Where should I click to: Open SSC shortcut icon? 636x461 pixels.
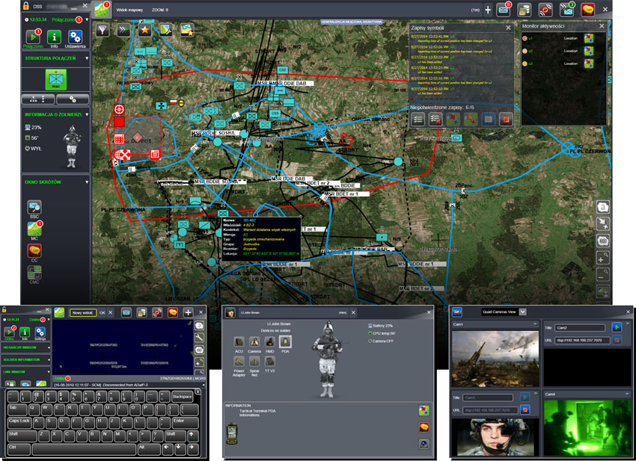34,208
